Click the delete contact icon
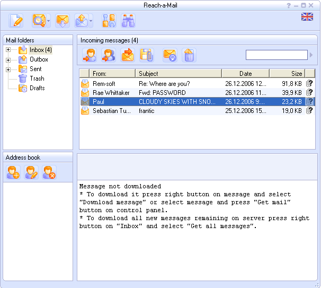321x288 pixels. click(49, 172)
